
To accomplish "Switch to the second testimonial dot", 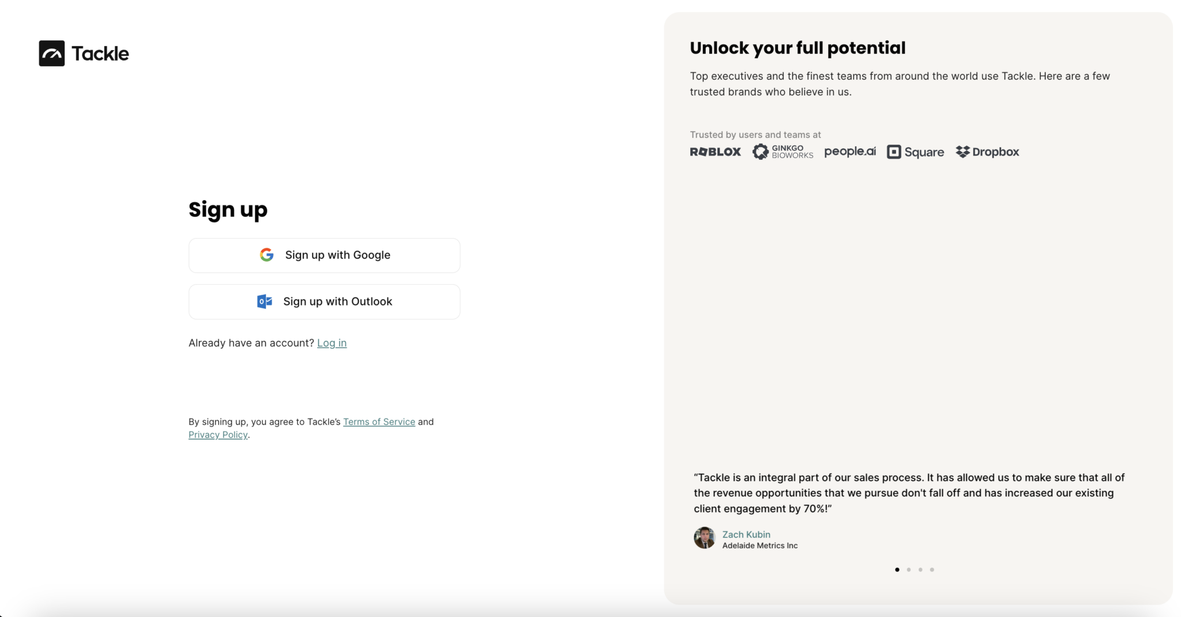I will 909,570.
